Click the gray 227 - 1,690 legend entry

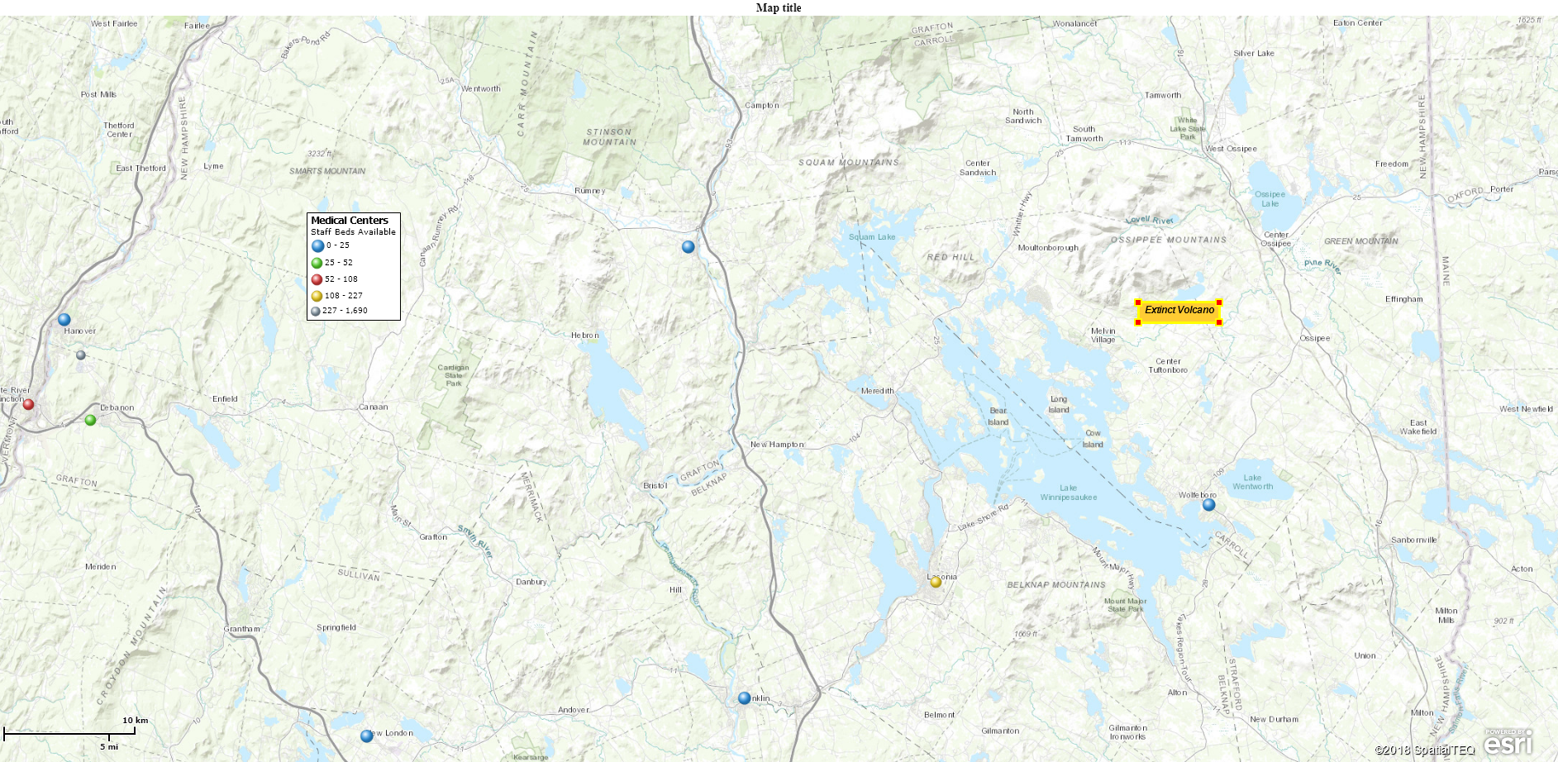[339, 312]
